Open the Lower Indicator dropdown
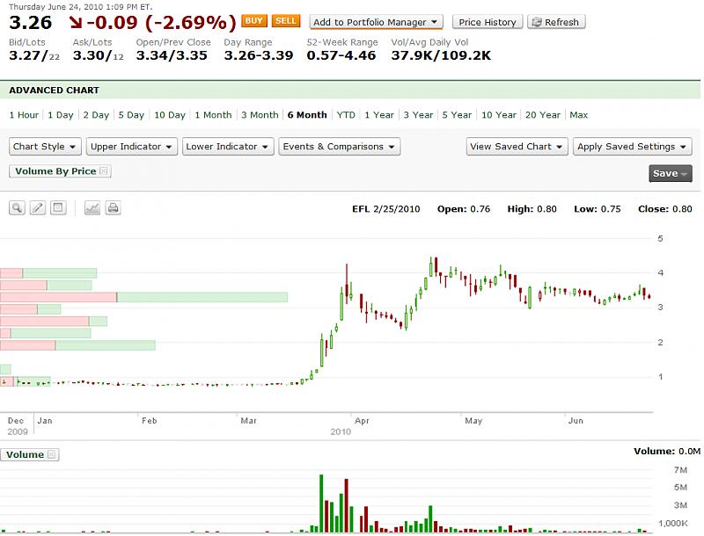Image resolution: width=704 pixels, height=536 pixels. (228, 147)
